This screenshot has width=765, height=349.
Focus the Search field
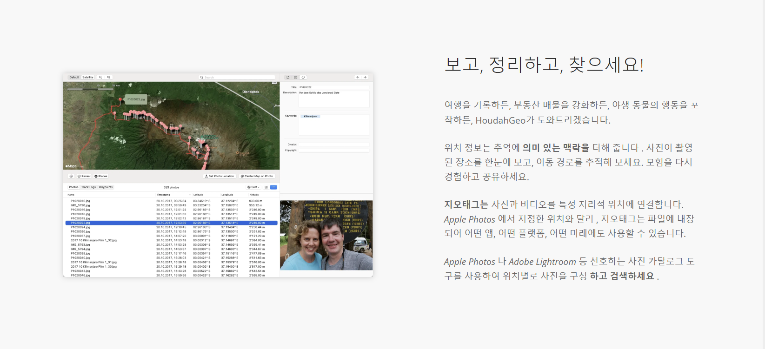click(237, 77)
